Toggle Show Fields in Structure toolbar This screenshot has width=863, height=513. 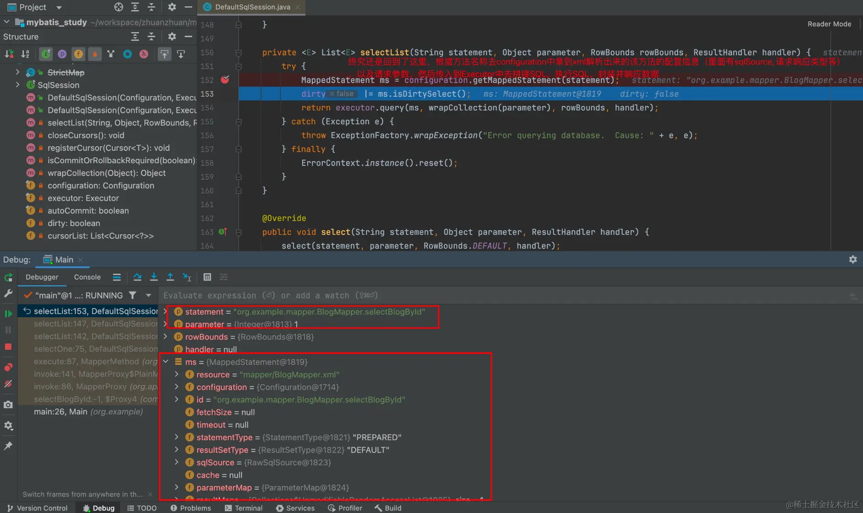coord(79,54)
